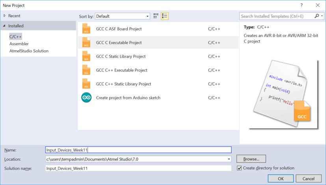The image size is (326, 185).
Task: Click the Browse... button
Action: pos(251,159)
